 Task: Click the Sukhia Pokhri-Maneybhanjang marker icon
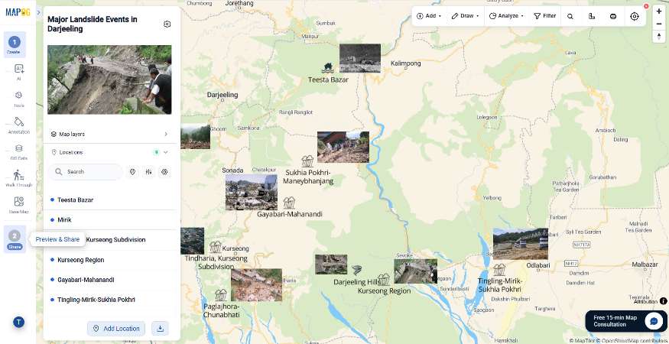click(307, 161)
